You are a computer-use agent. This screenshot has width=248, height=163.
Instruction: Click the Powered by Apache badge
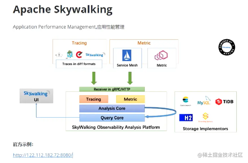[x=227, y=47]
